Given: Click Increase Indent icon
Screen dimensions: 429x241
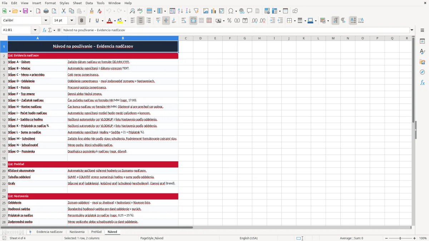Looking at the screenshot, I should 272,21.
